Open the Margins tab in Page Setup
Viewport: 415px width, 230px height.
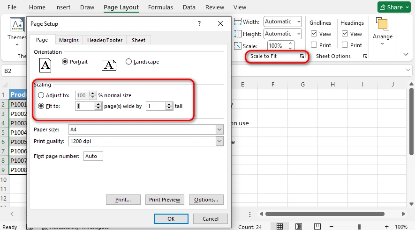pyautogui.click(x=69, y=40)
